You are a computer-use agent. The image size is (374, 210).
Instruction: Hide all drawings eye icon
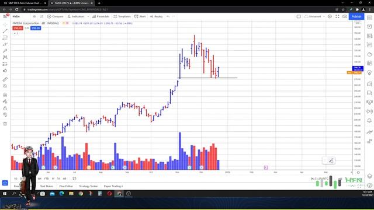coord(5,114)
